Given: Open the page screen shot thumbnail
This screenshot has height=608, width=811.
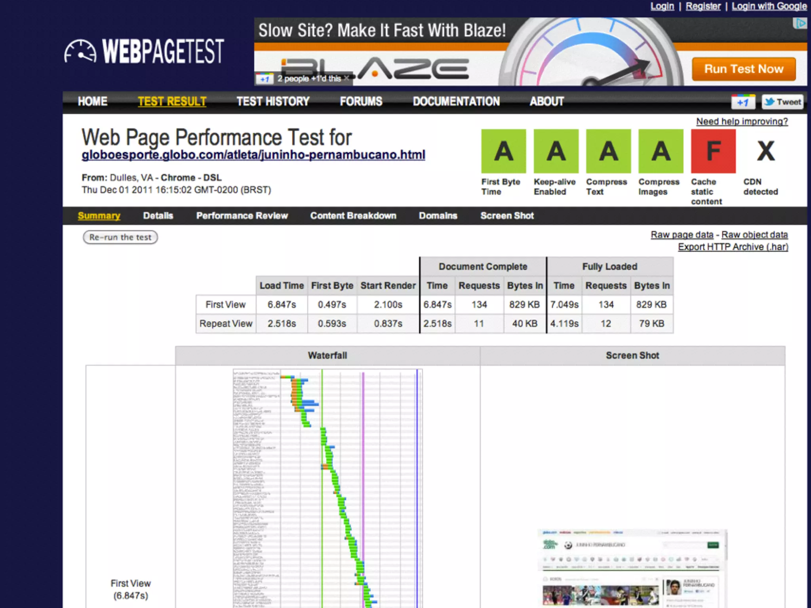Looking at the screenshot, I should click(632, 568).
